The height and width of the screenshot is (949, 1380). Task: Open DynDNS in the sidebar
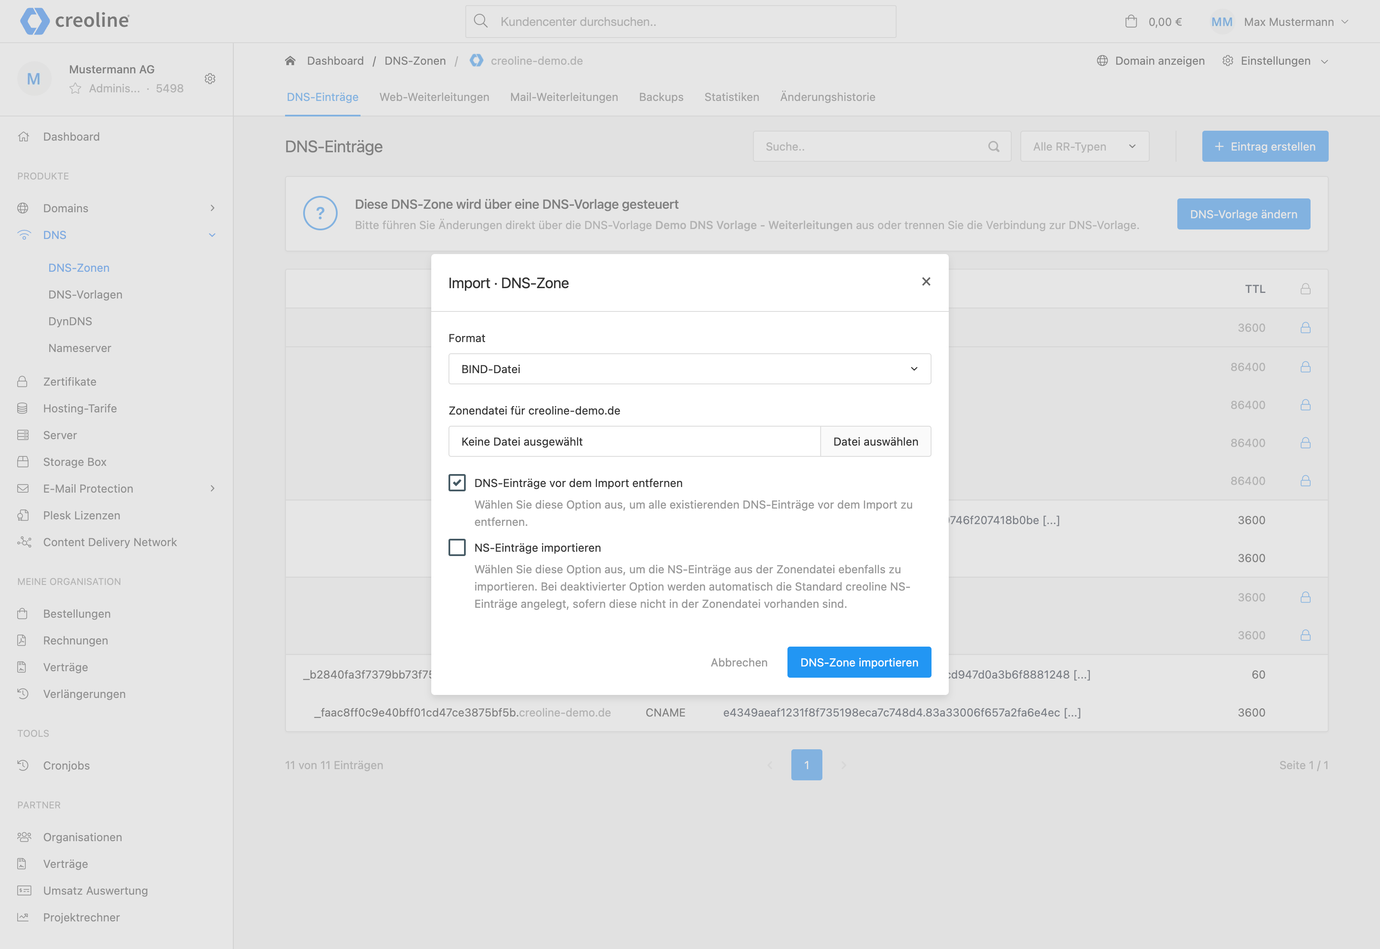tap(70, 322)
